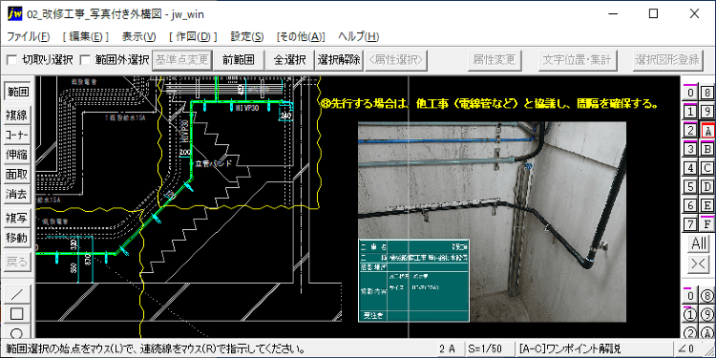Click the S=1/50 scale status button
The height and width of the screenshot is (358, 716).
click(x=490, y=349)
